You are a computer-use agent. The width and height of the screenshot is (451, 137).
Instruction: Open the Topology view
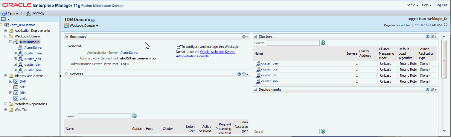[x=35, y=13]
